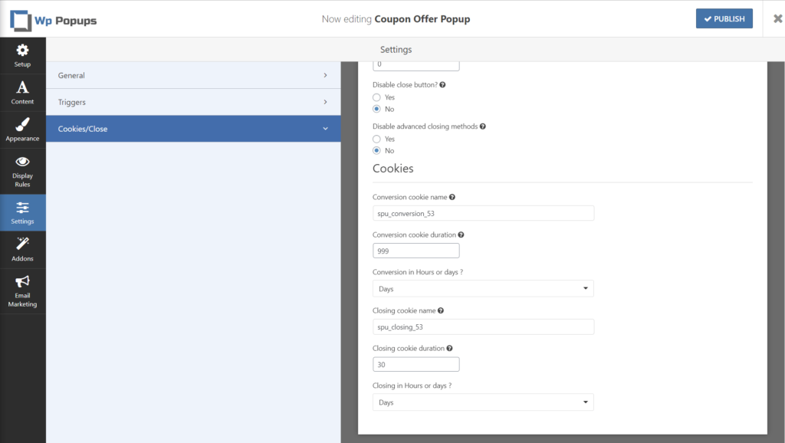This screenshot has width=785, height=443.
Task: Open the Conversion in Hours or days dropdown
Action: coord(483,288)
